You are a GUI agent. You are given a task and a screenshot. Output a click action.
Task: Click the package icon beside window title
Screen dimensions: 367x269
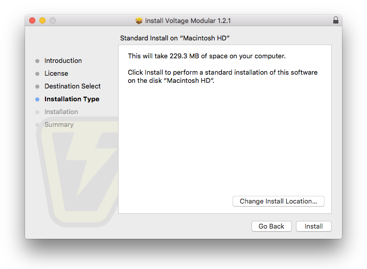139,21
